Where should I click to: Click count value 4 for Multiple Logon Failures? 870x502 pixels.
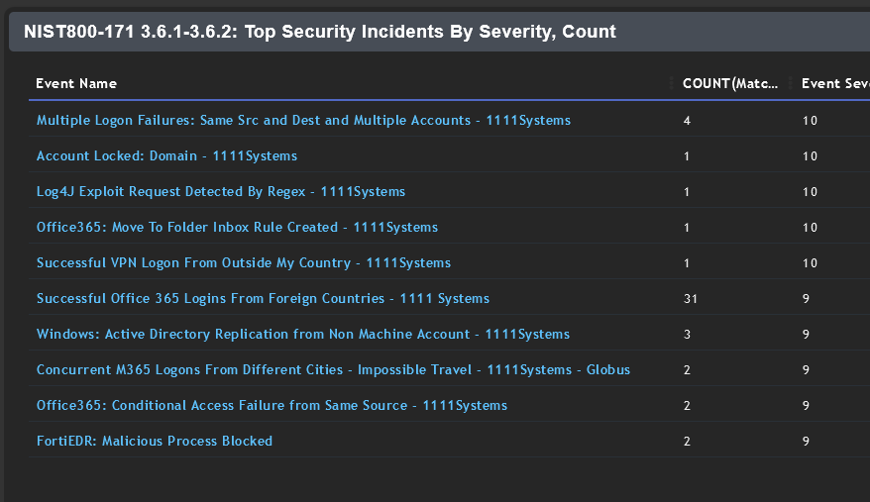(x=687, y=121)
